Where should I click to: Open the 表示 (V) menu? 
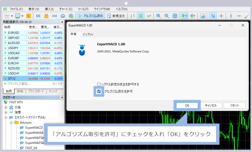pyautogui.click(x=34, y=9)
